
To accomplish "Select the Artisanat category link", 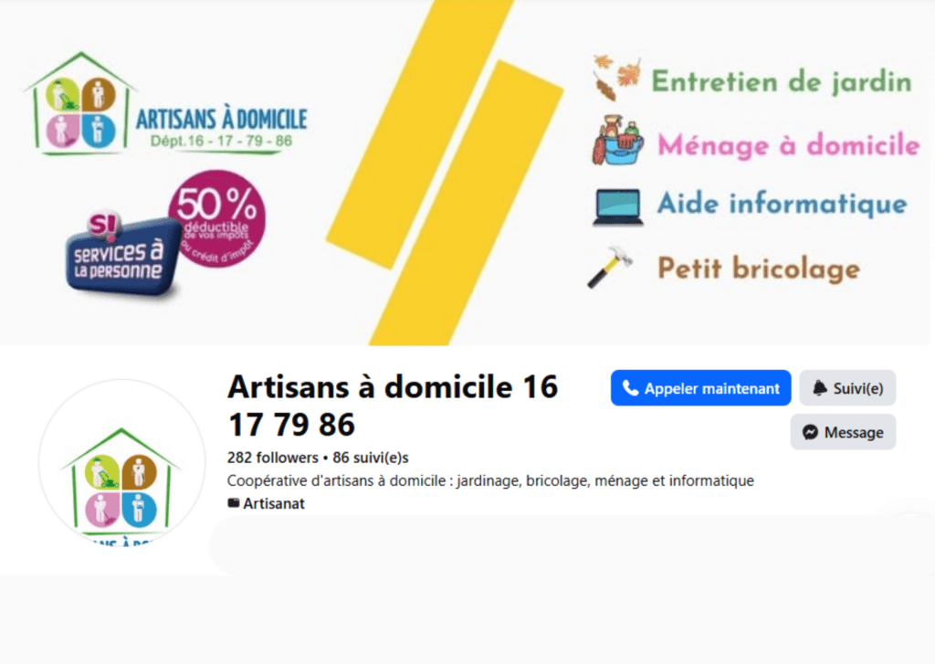I will [274, 503].
